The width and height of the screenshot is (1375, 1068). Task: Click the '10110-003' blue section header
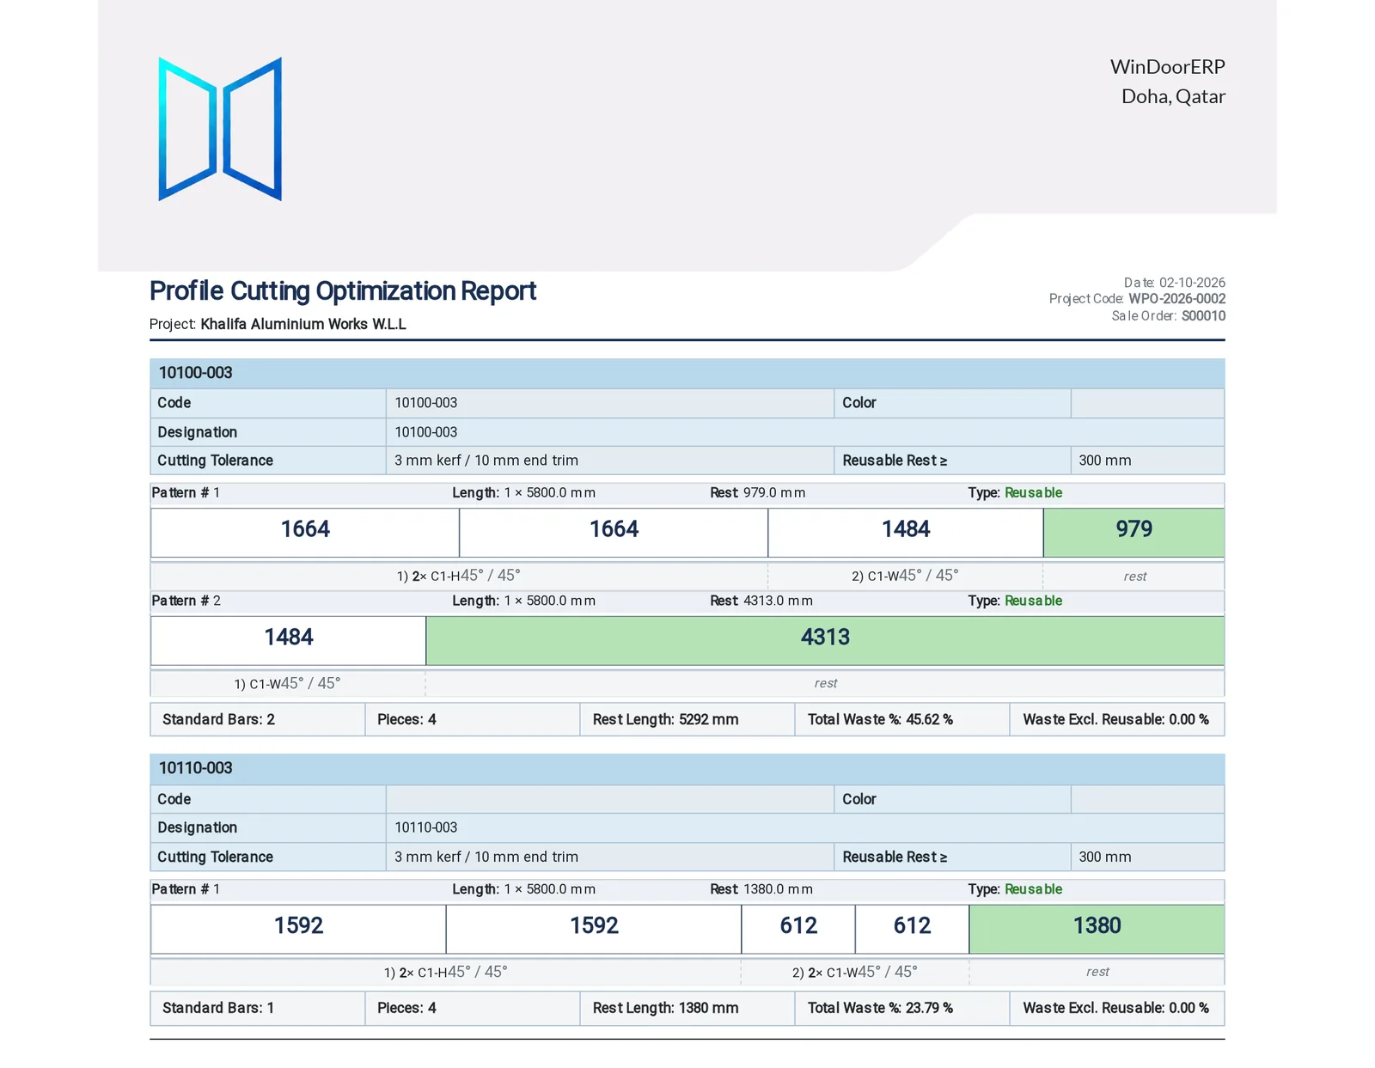point(687,768)
